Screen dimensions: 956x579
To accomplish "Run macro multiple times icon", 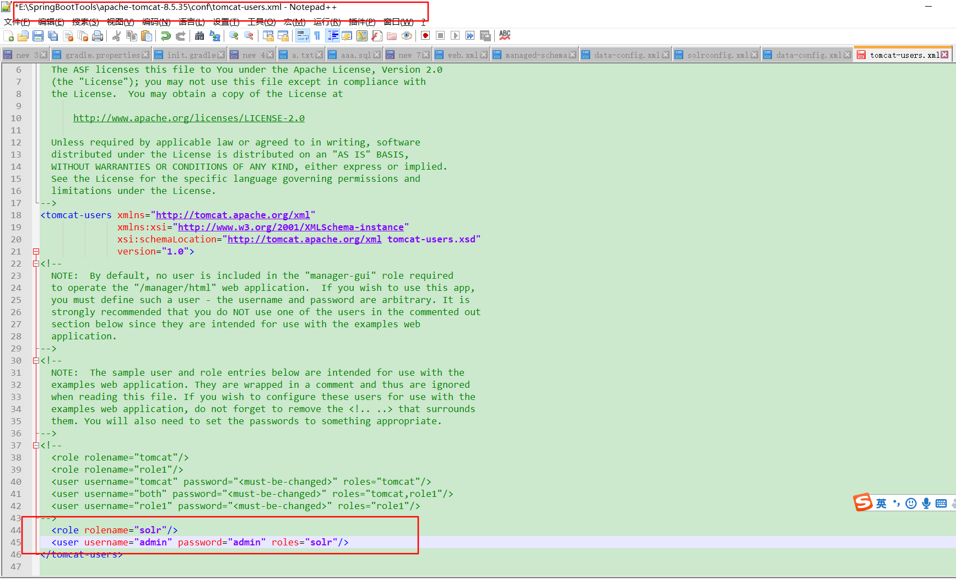I will coord(470,36).
